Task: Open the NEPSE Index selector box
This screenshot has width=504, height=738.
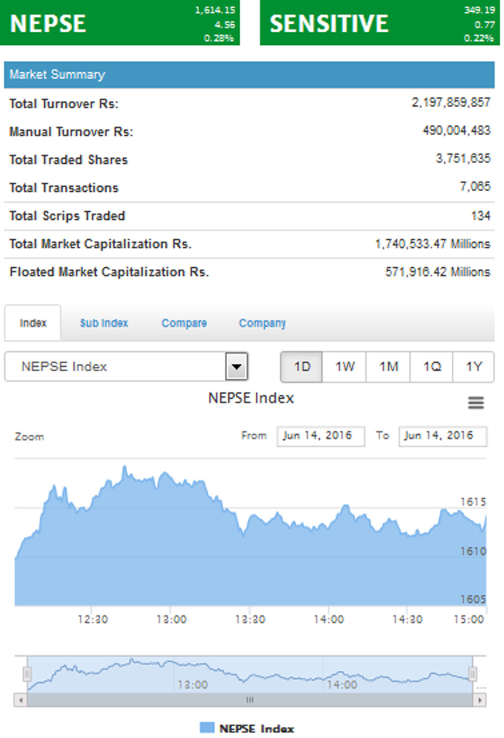Action: click(x=126, y=366)
